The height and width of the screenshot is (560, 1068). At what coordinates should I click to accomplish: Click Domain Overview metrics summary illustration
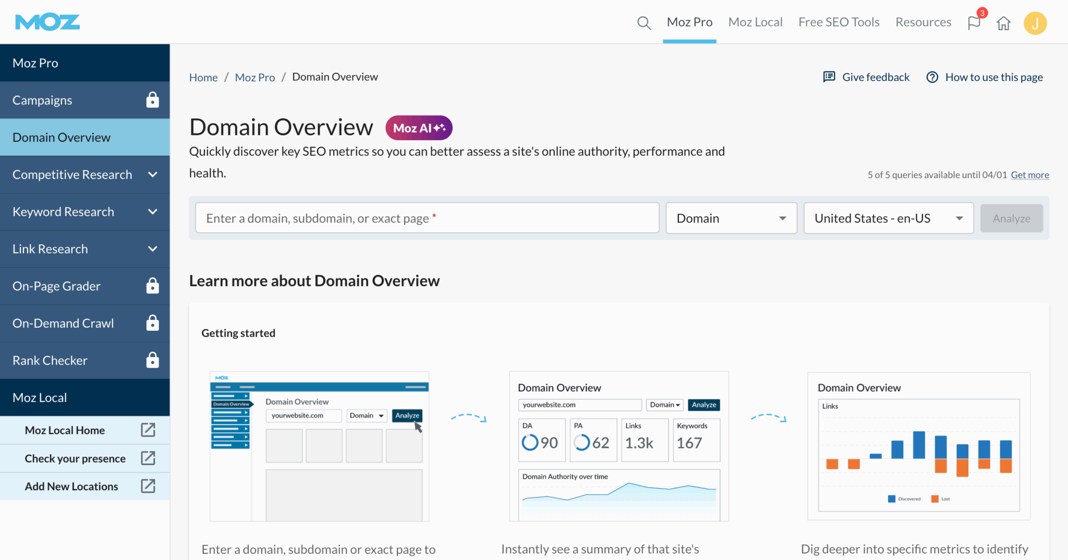tap(619, 446)
